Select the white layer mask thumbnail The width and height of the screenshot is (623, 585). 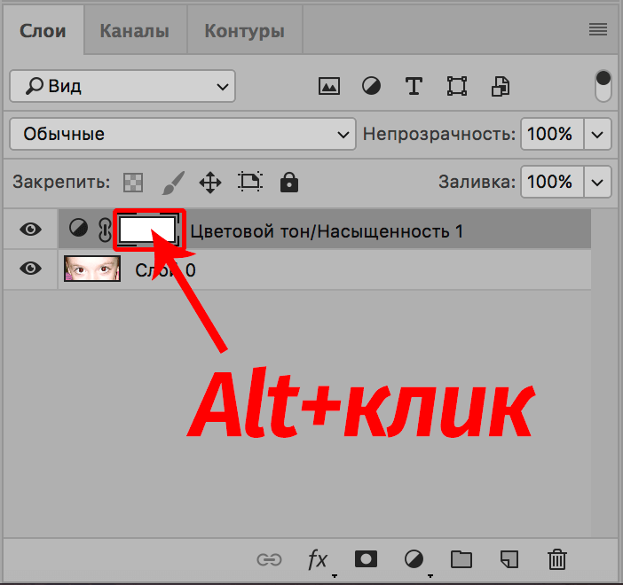click(148, 230)
